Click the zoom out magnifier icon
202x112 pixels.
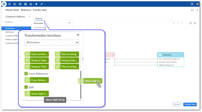(195, 23)
